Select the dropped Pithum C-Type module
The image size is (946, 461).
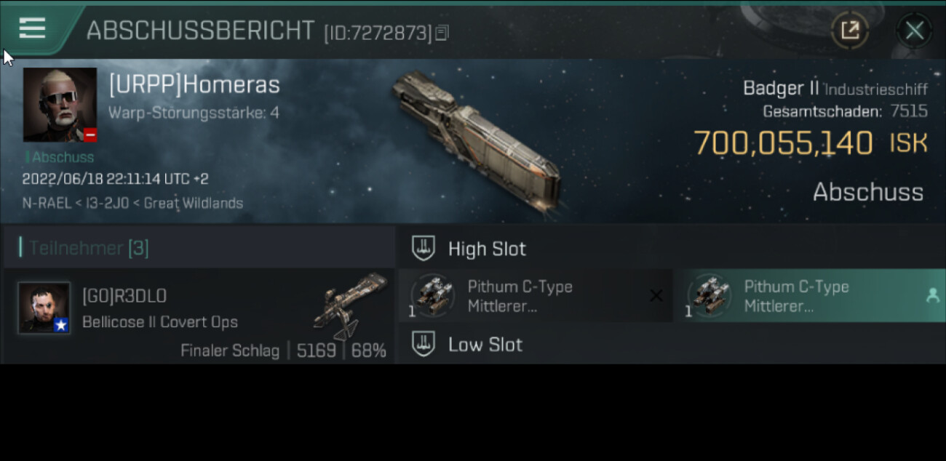pos(811,296)
